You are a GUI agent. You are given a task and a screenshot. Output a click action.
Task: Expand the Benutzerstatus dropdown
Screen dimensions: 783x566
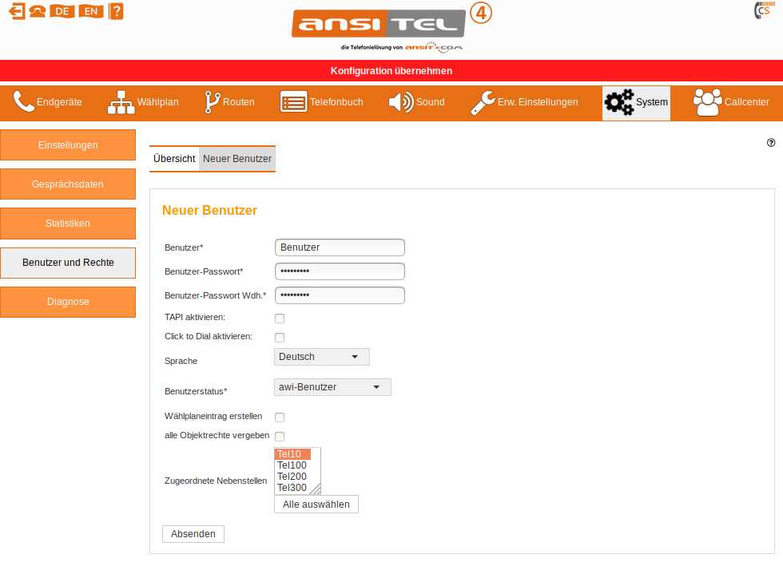tap(332, 387)
